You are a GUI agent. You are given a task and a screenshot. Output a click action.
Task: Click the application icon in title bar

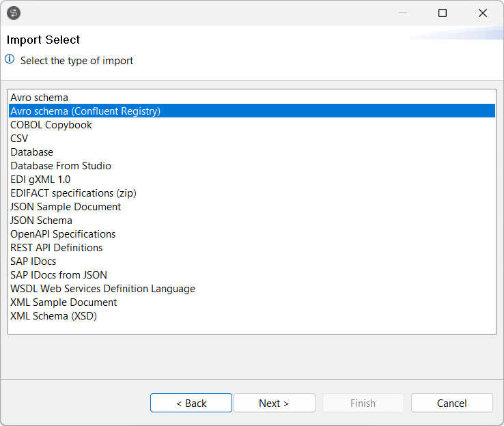pos(14,13)
